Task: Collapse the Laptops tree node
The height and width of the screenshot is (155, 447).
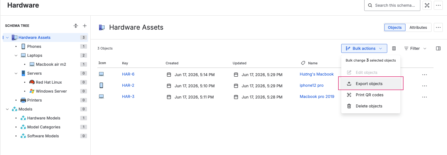Action: (16, 55)
